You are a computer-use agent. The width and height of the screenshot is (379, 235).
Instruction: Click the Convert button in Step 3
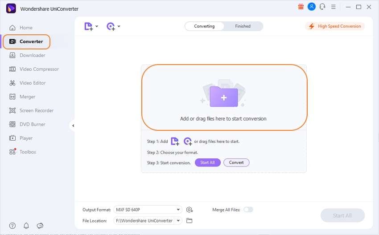click(236, 162)
